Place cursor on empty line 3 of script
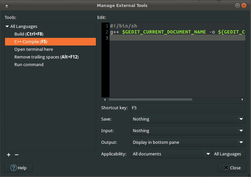 (x=177, y=38)
